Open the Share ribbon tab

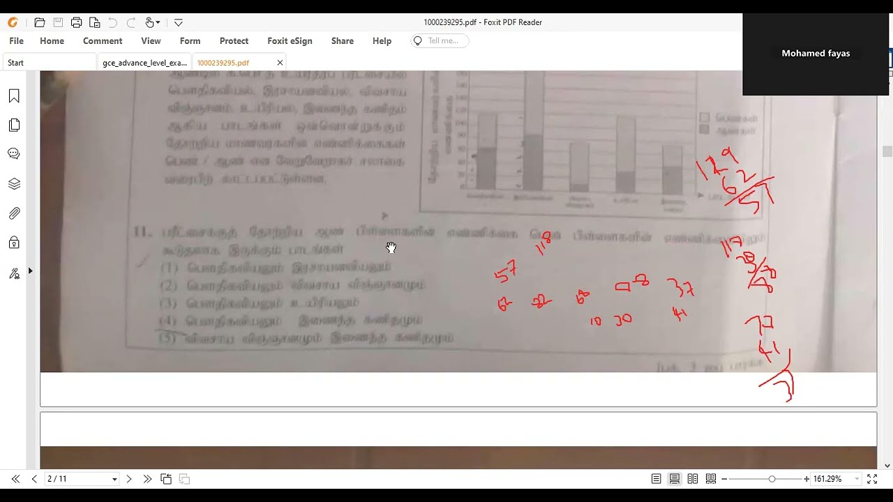[342, 41]
